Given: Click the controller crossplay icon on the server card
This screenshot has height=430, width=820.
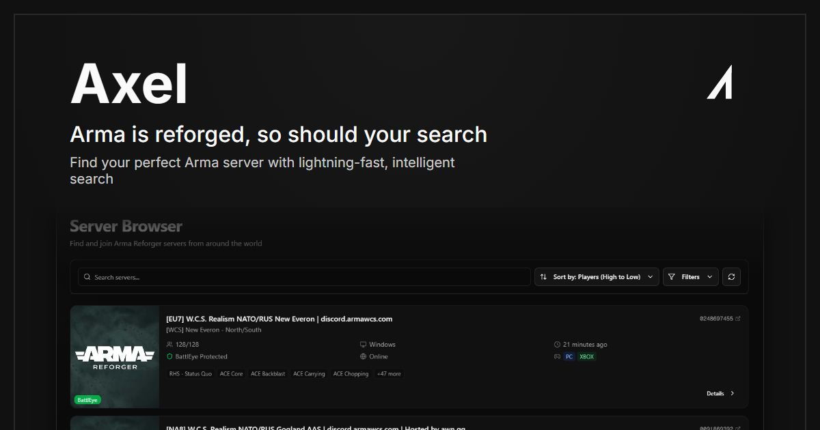Looking at the screenshot, I should click(x=557, y=356).
